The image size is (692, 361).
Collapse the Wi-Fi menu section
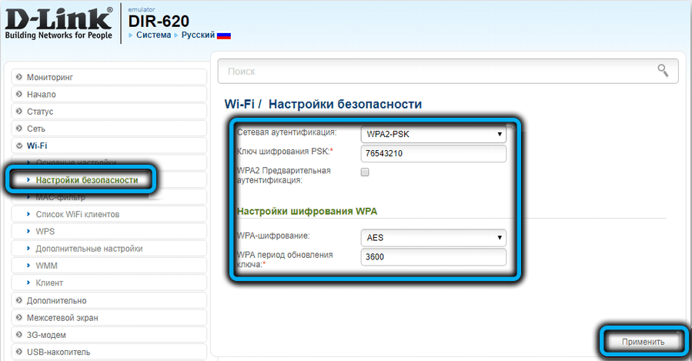pyautogui.click(x=37, y=145)
